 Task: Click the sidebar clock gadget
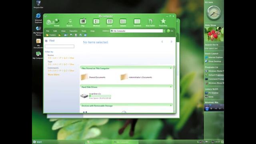(x=214, y=13)
